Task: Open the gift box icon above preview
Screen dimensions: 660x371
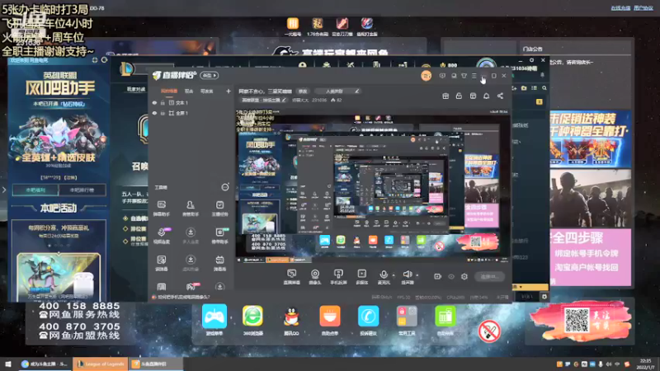Action: (x=445, y=96)
